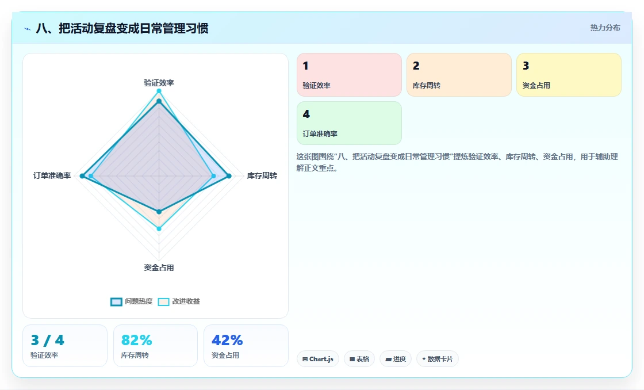644x390 pixels.
Task: Click the radar axis label 库存周转
Action: pyautogui.click(x=262, y=175)
